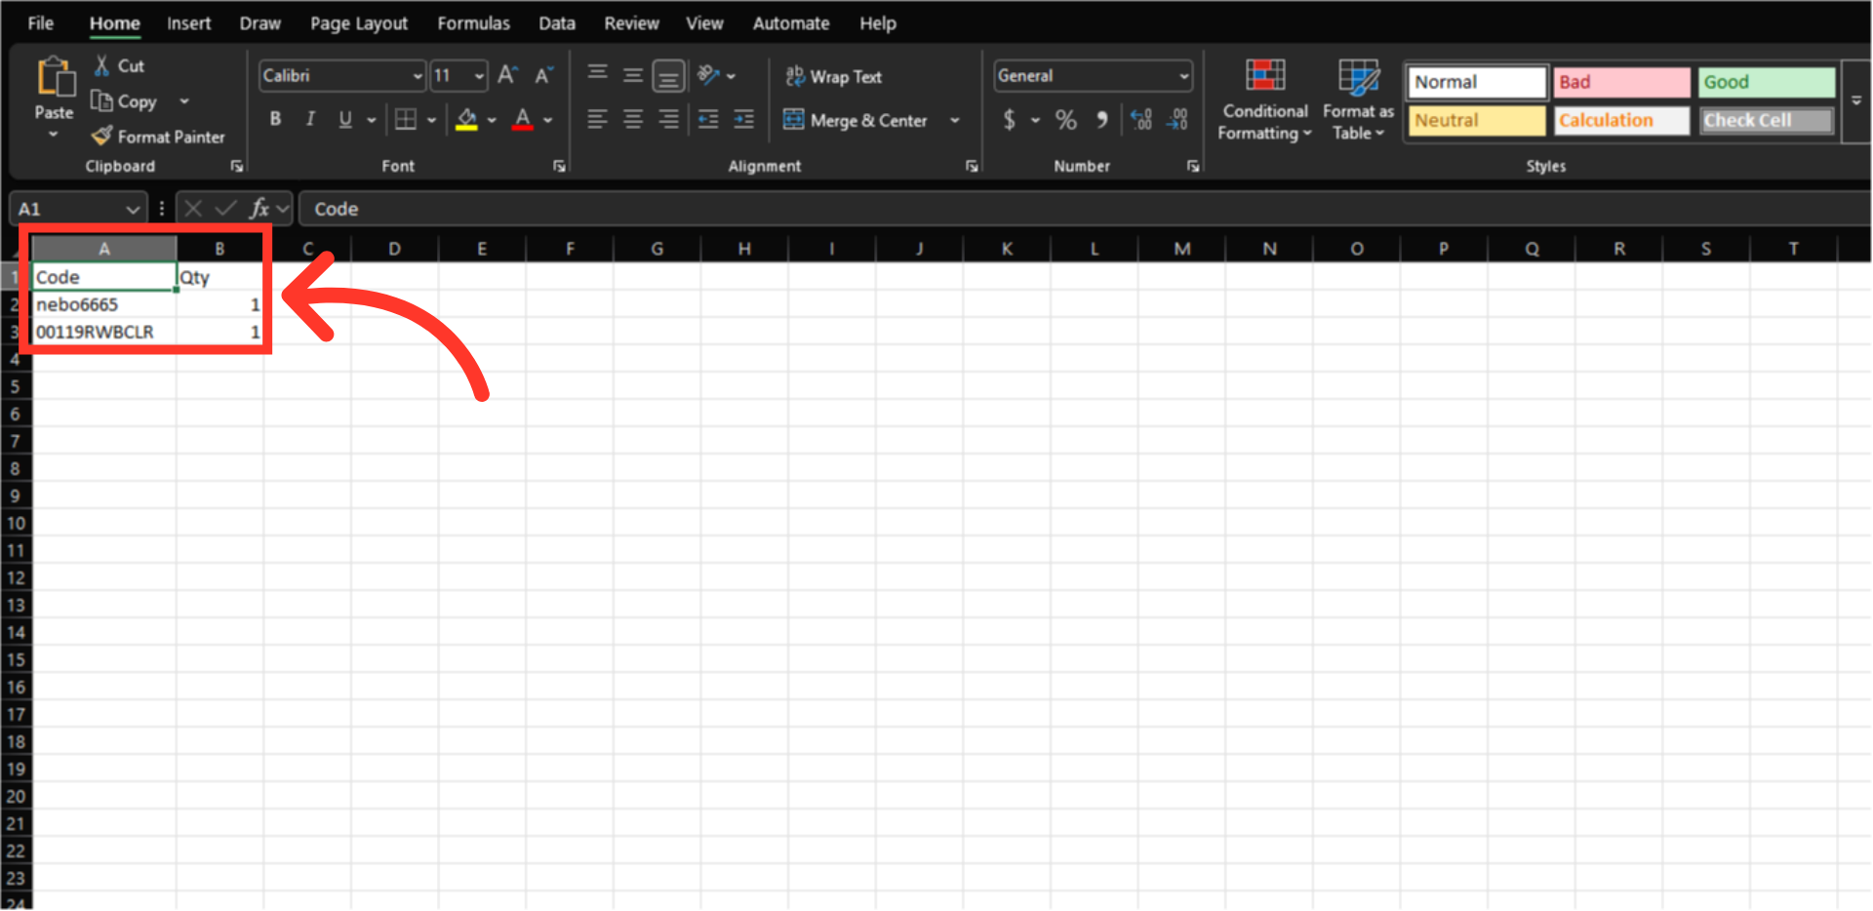Image resolution: width=1873 pixels, height=911 pixels.
Task: Click inside the formula bar showing Code
Action: [x=1083, y=209]
